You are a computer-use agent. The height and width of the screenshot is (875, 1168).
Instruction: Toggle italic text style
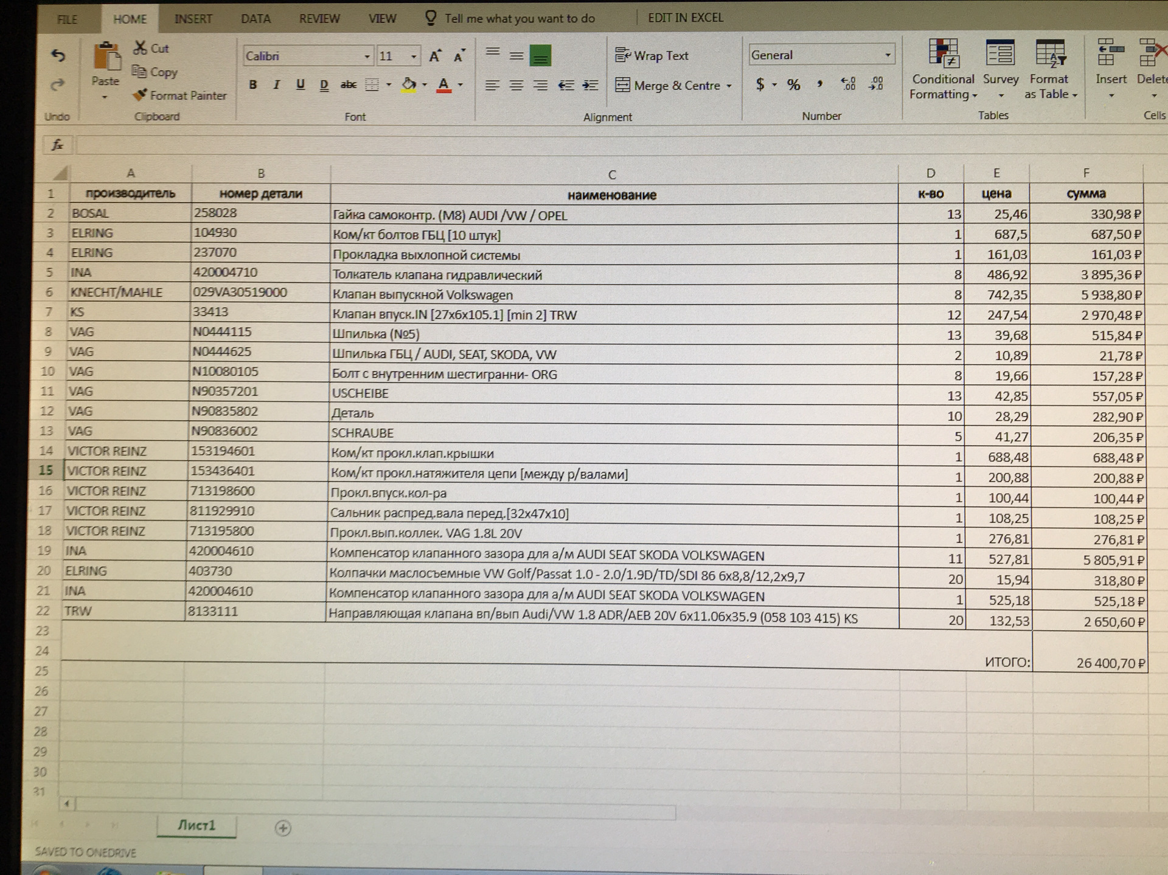point(276,85)
